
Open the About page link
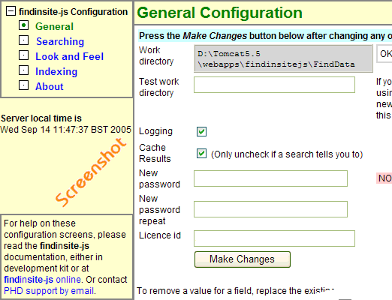(x=50, y=86)
